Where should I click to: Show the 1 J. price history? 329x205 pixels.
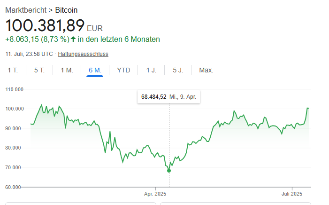click(x=151, y=70)
